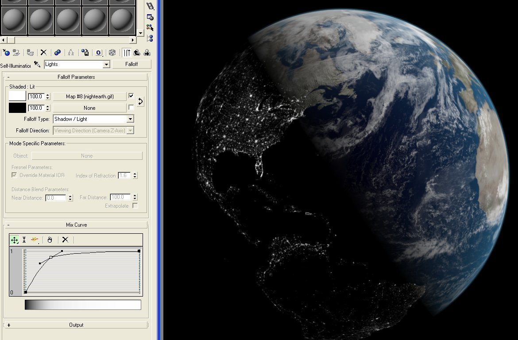Click the Far Distance field

120,197
